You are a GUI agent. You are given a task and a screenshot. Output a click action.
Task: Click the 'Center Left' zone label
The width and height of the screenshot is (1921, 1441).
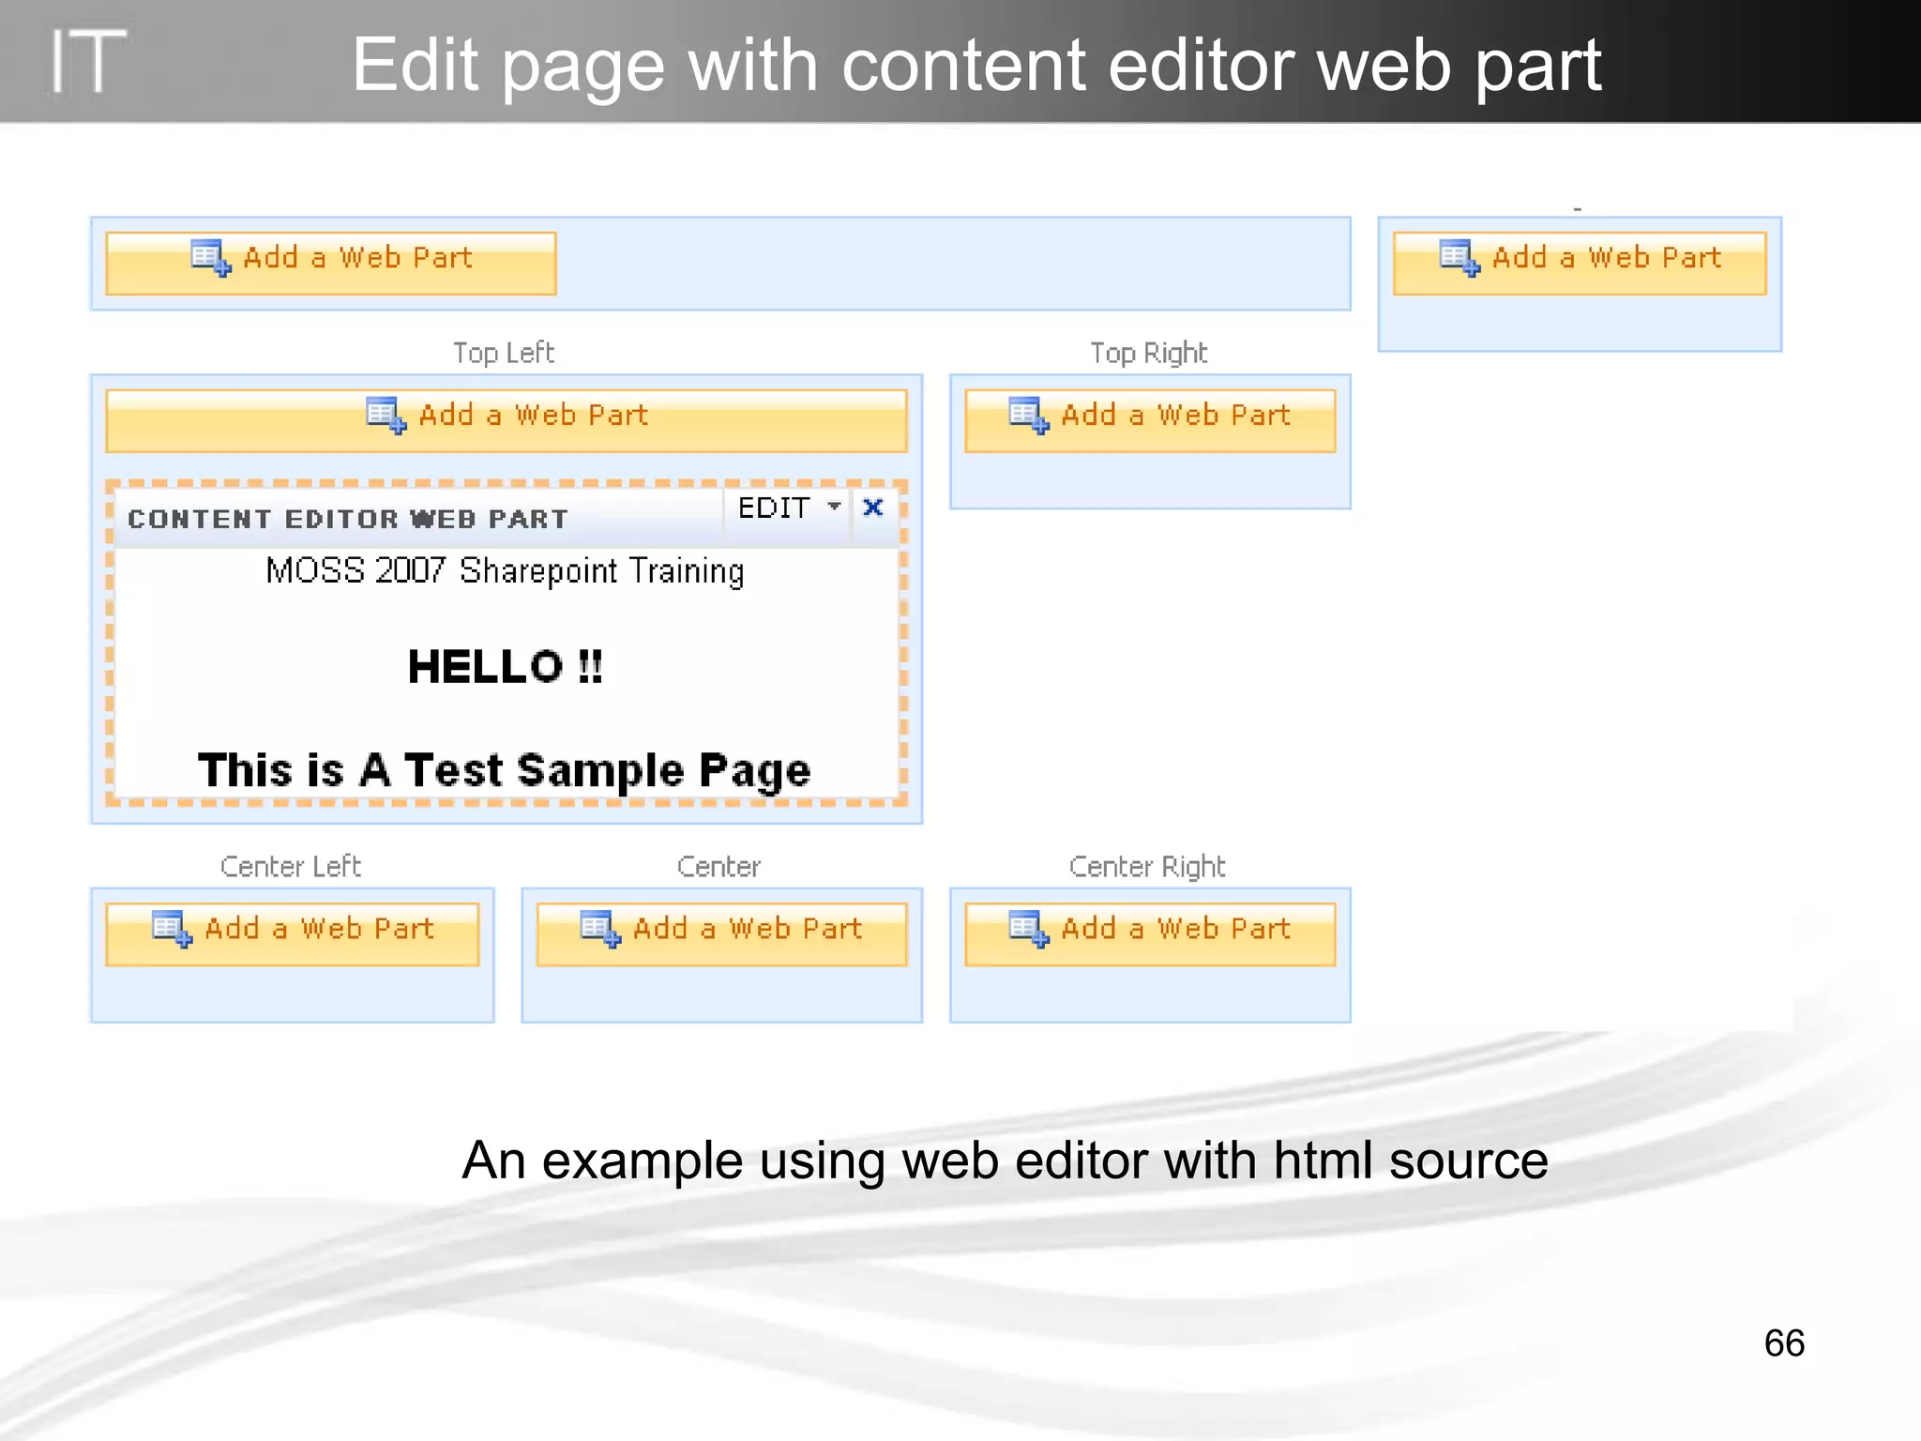(x=291, y=866)
